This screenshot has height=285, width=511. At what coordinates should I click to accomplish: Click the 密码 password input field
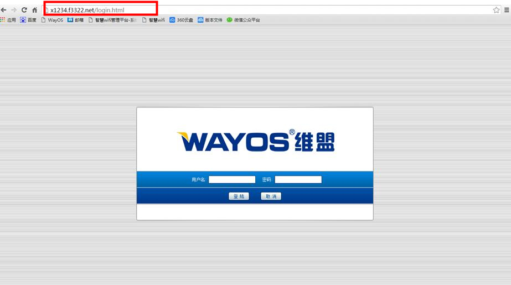[298, 179]
